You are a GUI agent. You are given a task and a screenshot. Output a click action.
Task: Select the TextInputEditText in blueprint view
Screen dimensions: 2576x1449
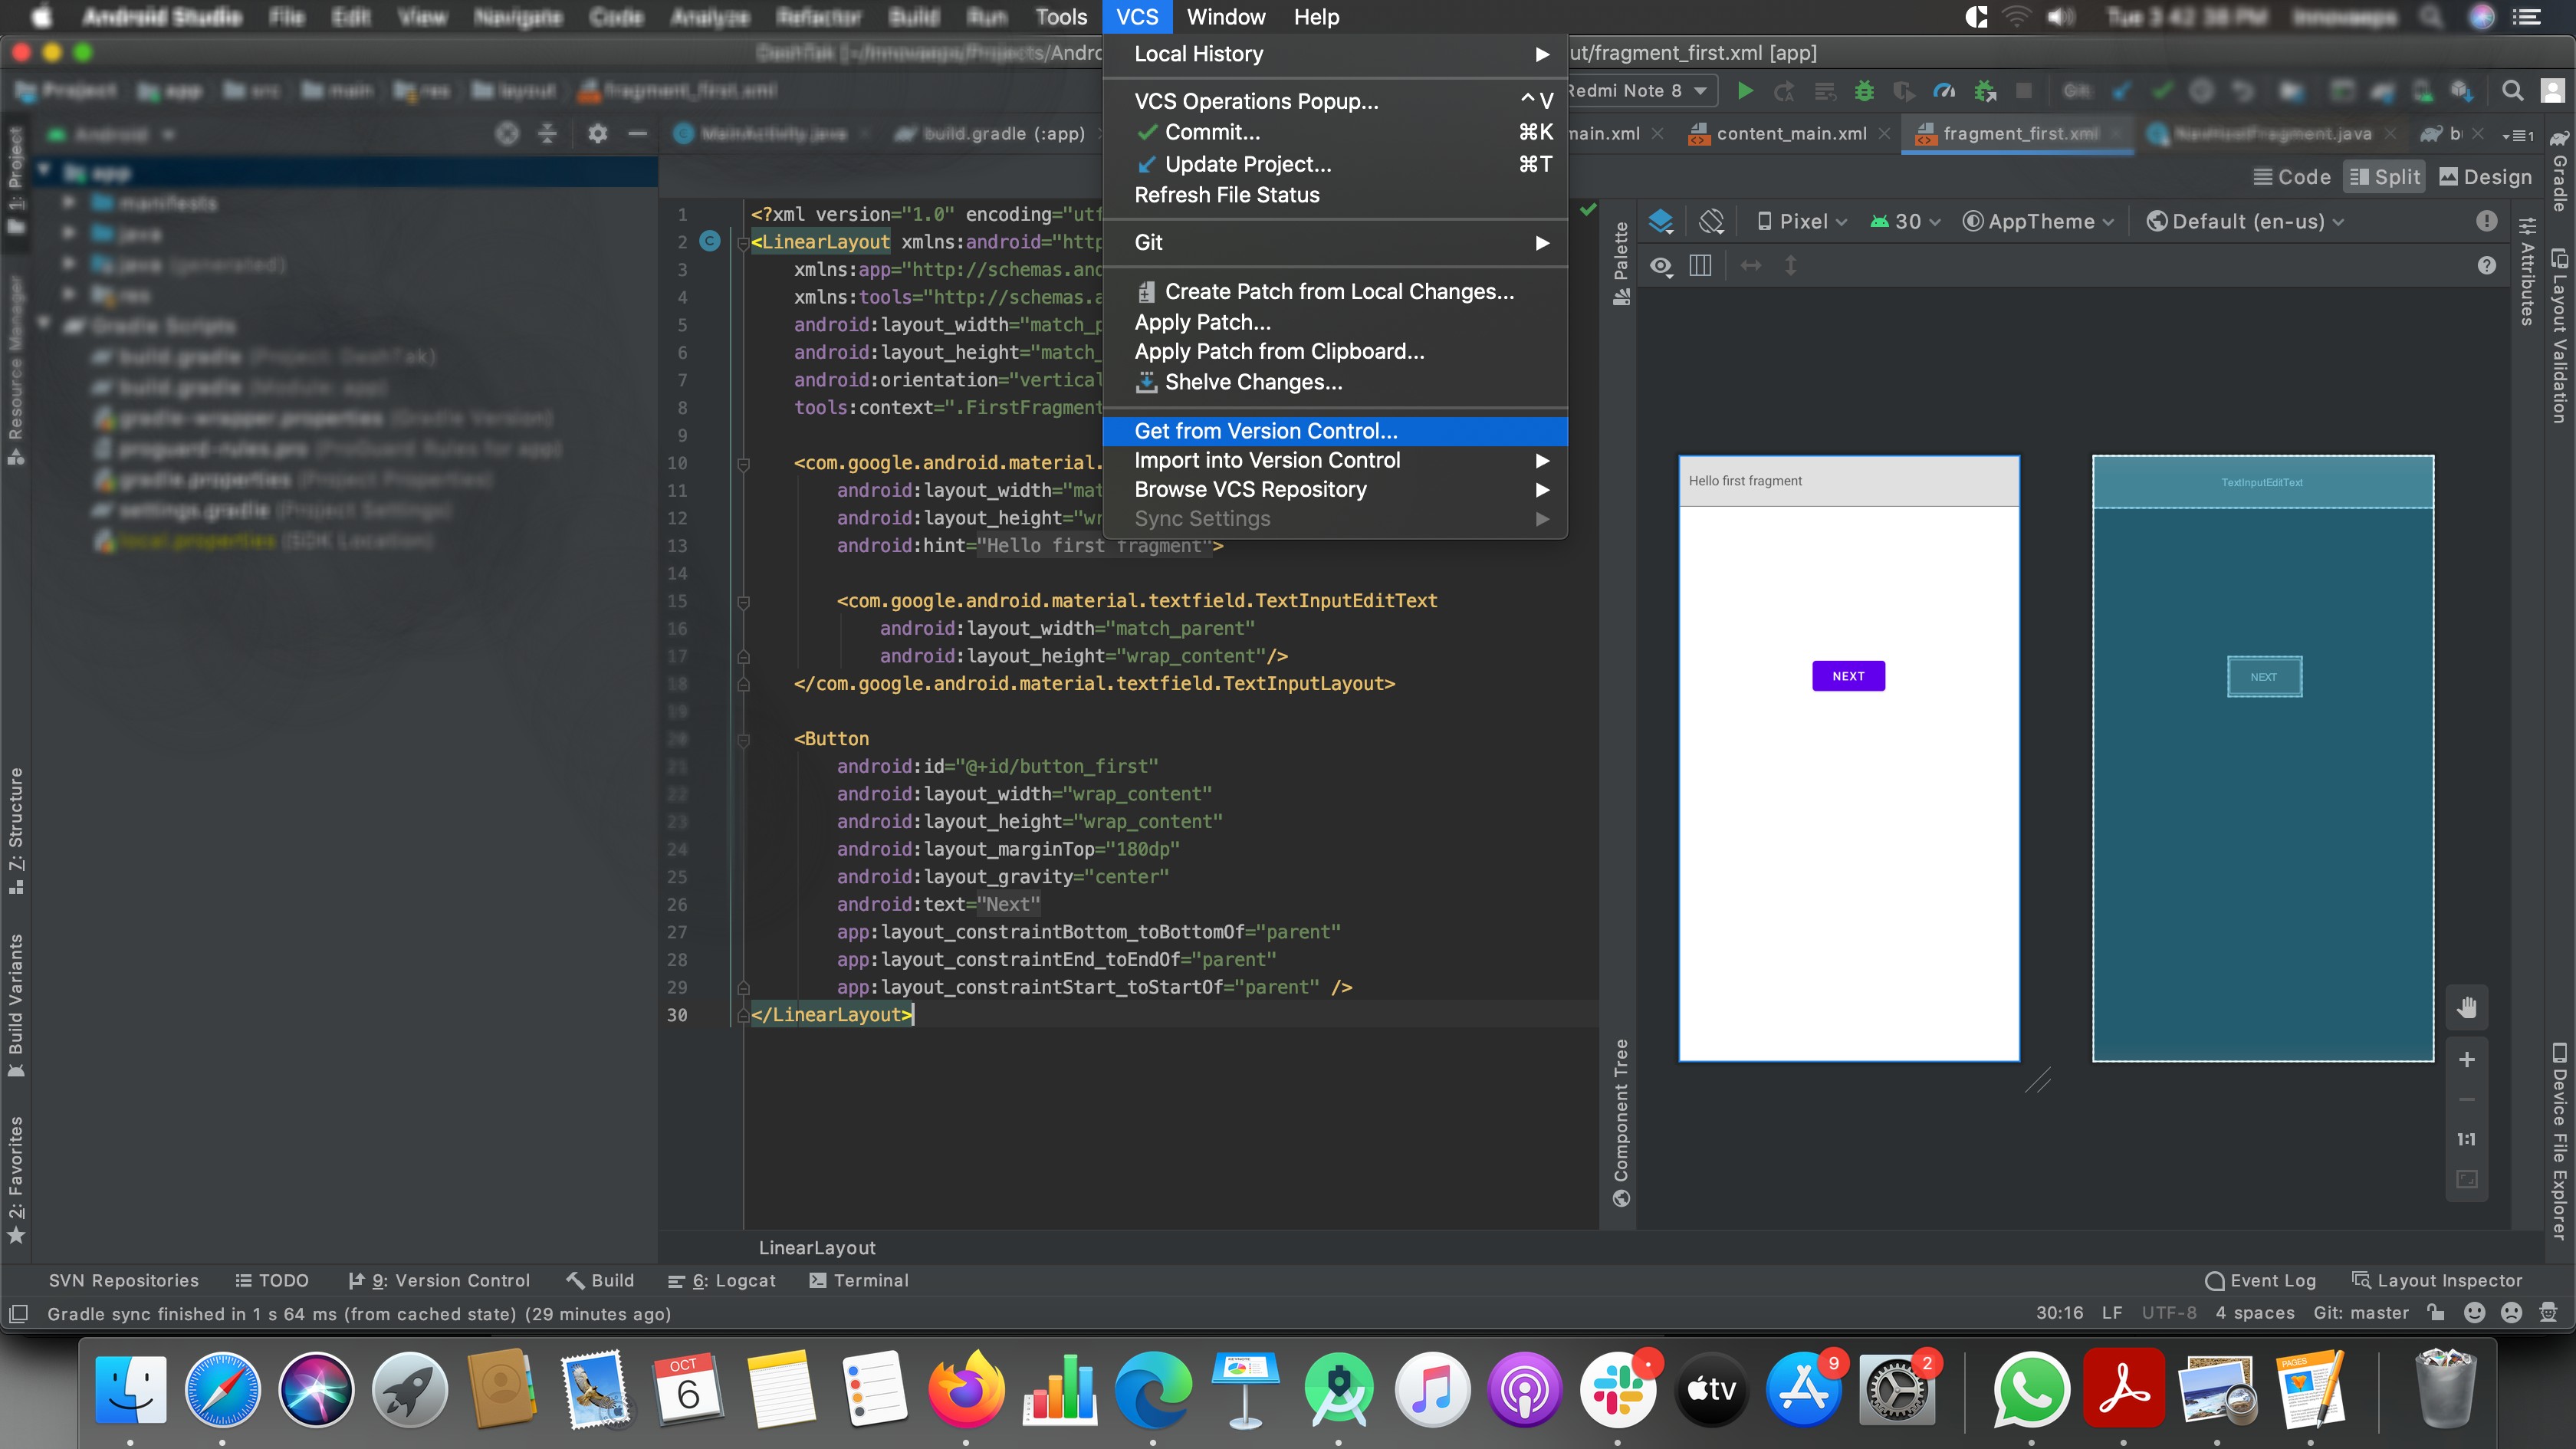(x=2262, y=482)
